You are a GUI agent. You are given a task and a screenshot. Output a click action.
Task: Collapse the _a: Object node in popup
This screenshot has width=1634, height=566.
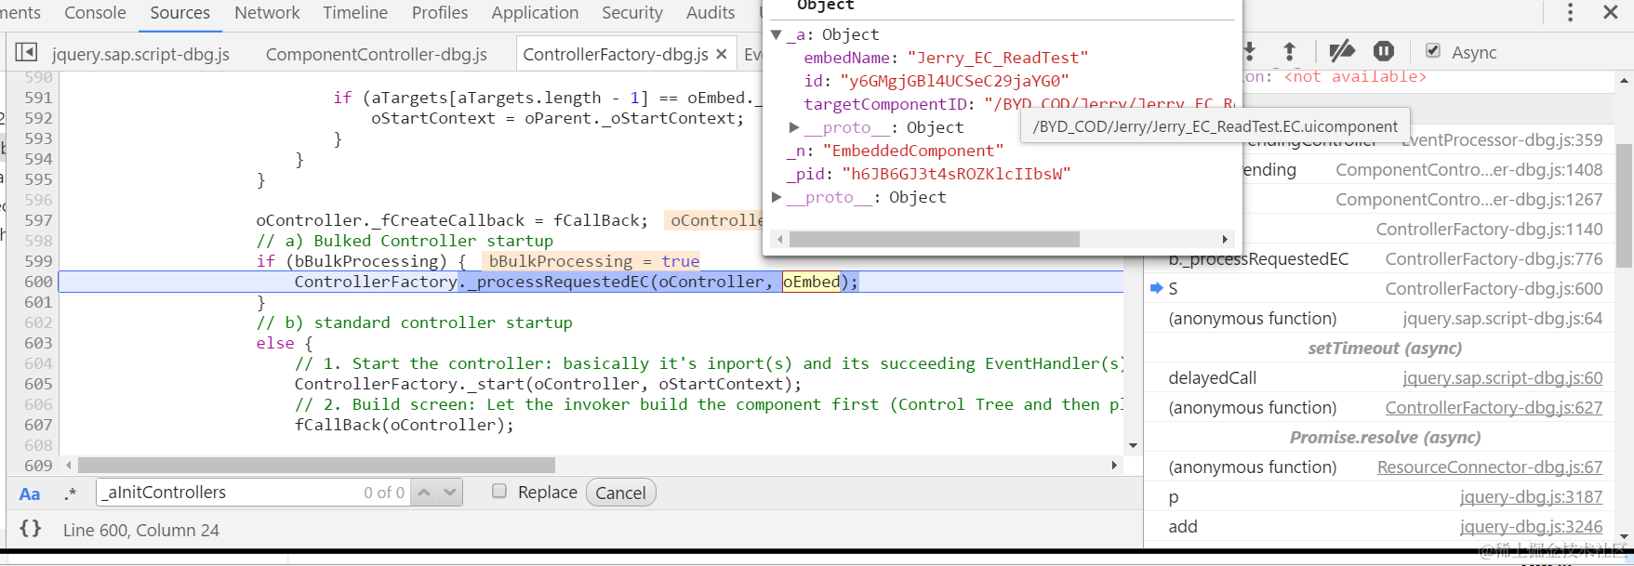[x=776, y=34]
